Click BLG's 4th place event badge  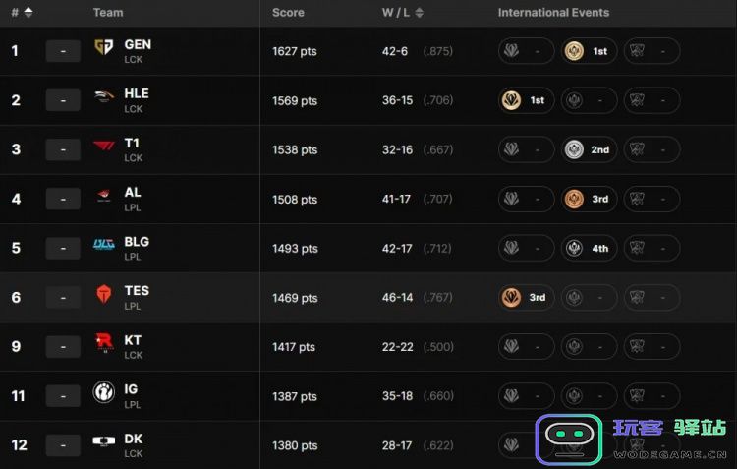[x=589, y=248]
